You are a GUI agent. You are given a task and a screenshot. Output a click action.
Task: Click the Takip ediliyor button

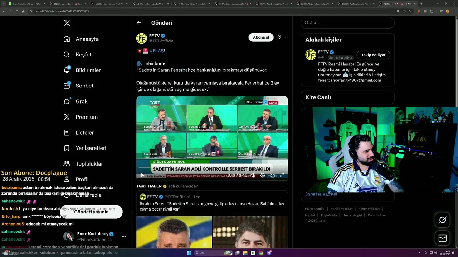click(373, 55)
